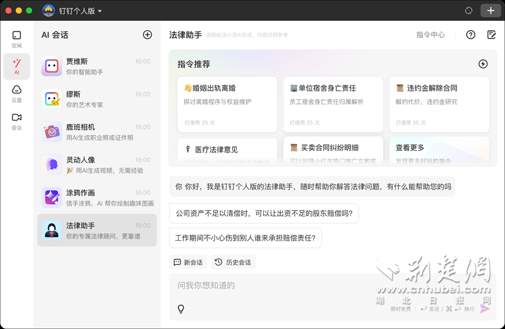The image size is (505, 329).
Task: Click the 涂鸦作画 avatar icon
Action: (52, 197)
